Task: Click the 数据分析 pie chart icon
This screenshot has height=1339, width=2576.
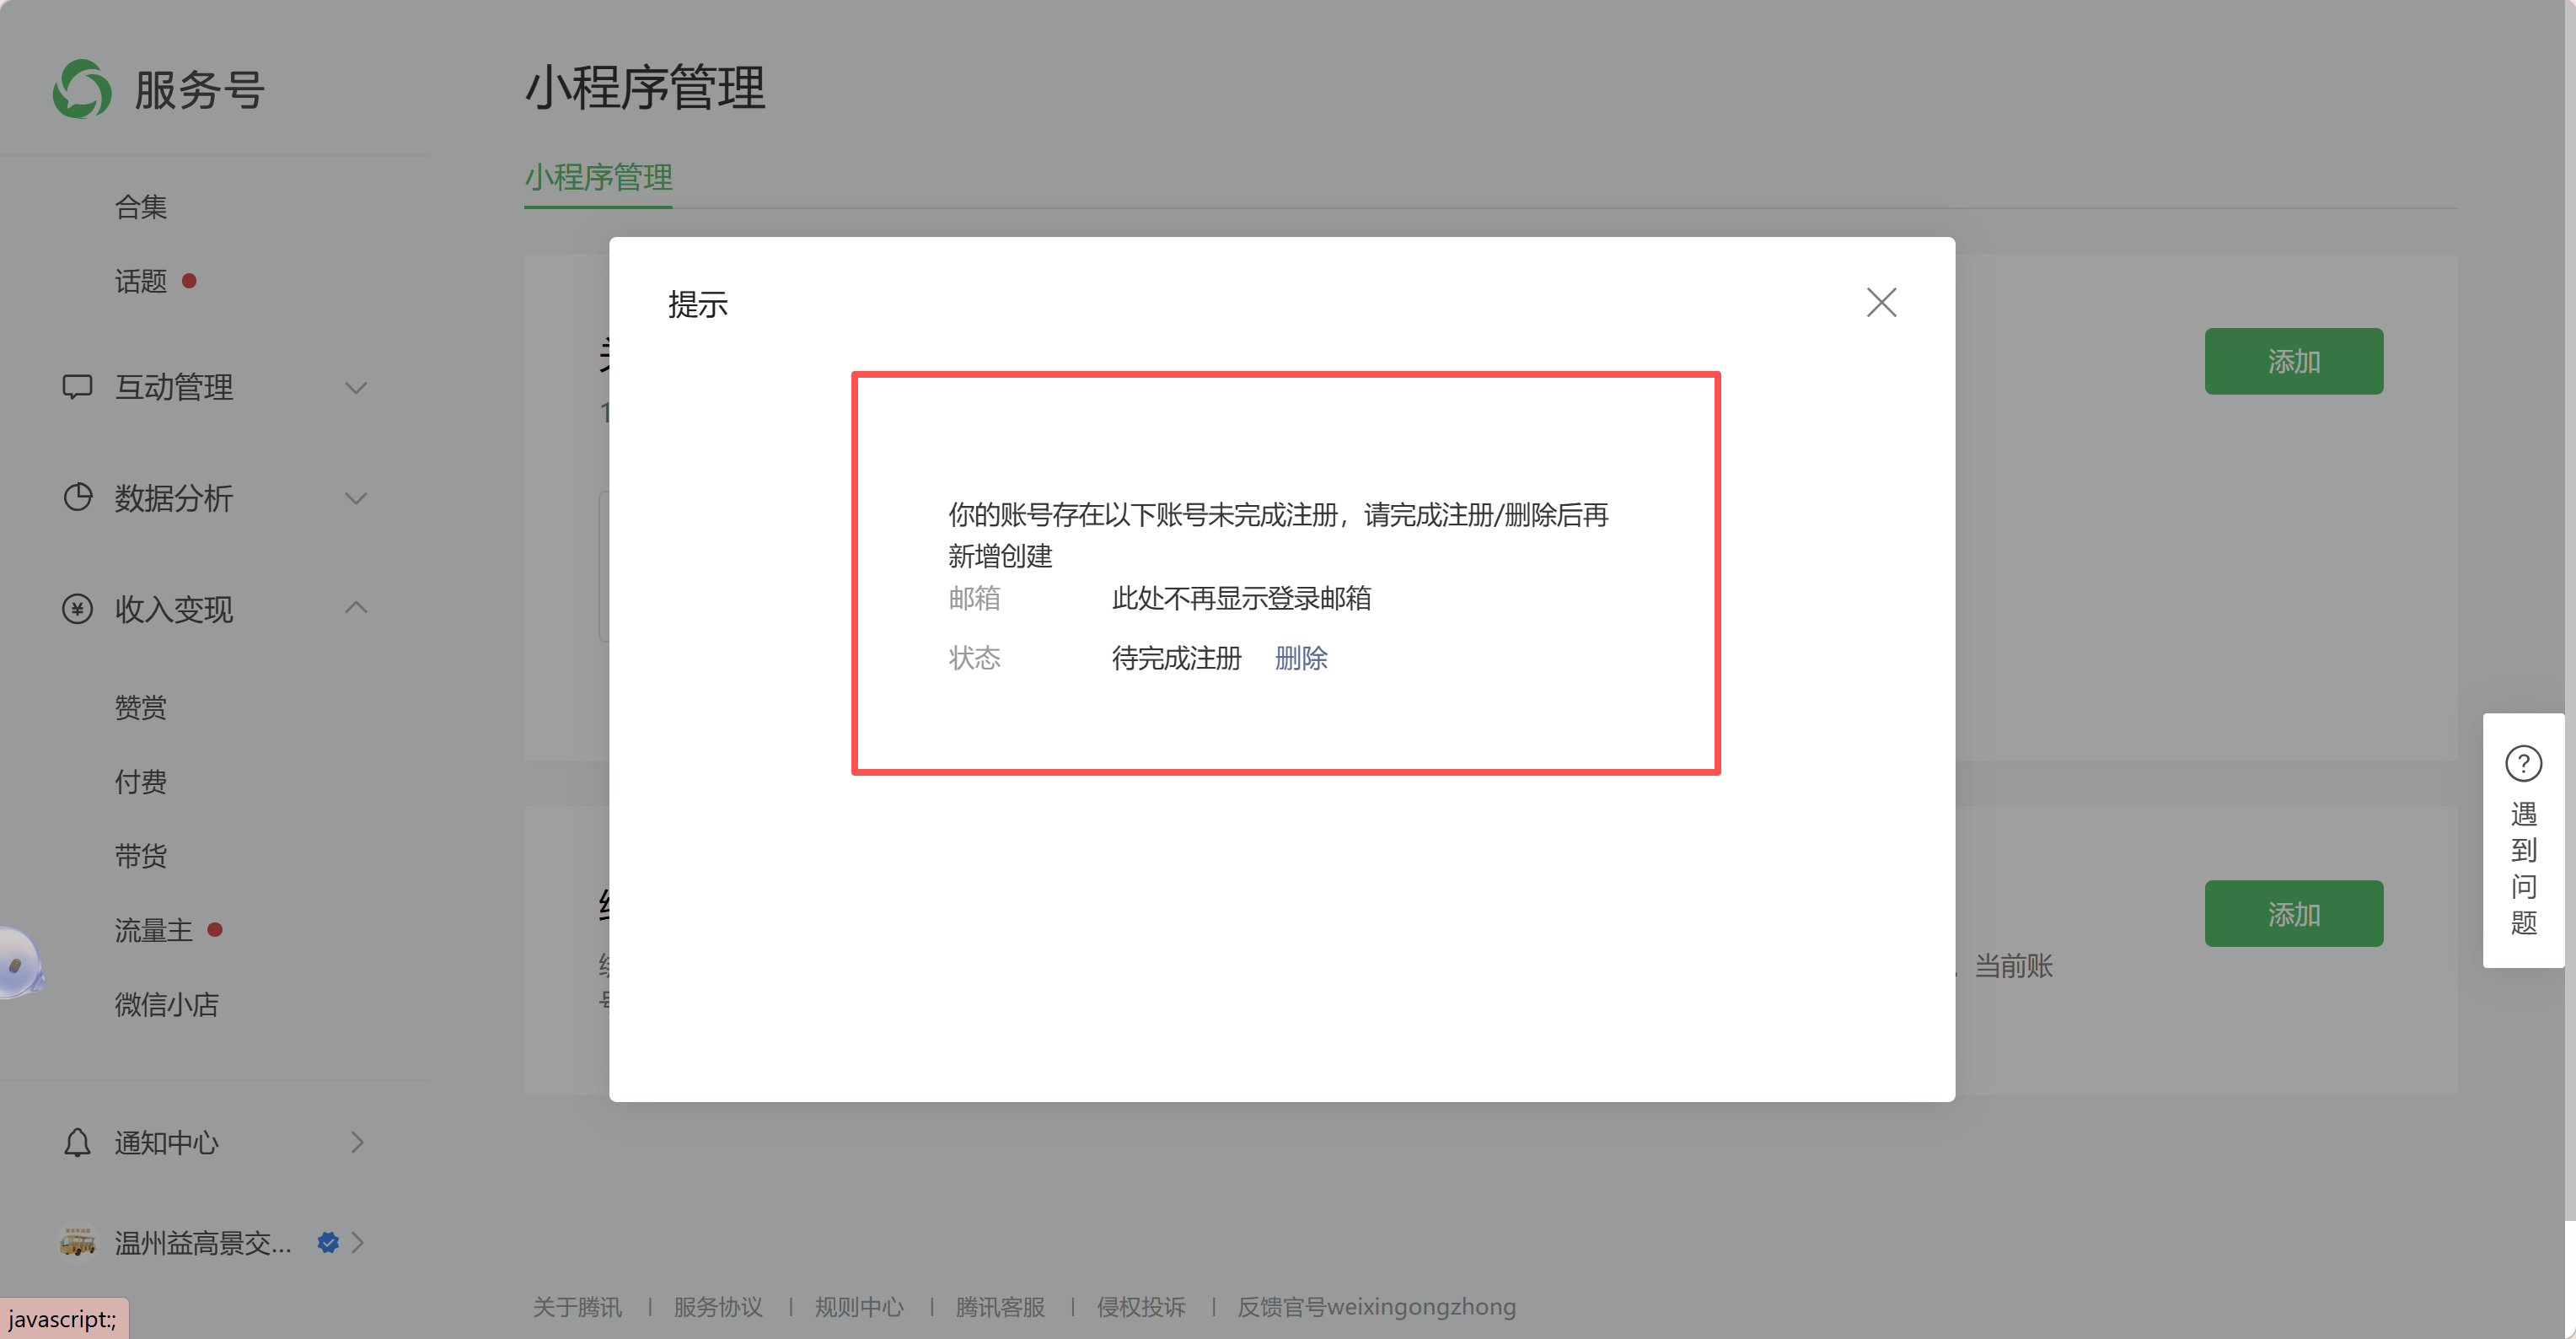Action: [x=77, y=497]
